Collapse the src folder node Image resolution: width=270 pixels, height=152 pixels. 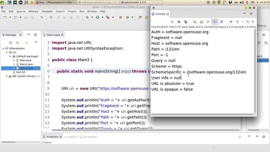tap(7, 52)
